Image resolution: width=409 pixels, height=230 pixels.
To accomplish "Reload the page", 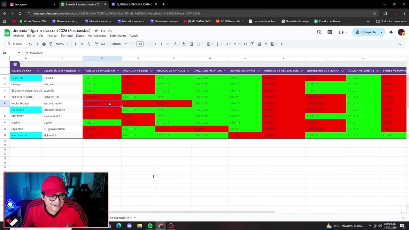I will pos(20,13).
